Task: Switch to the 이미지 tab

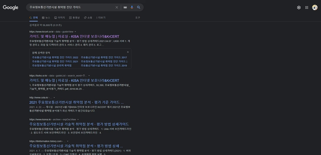Action: (x=60, y=18)
